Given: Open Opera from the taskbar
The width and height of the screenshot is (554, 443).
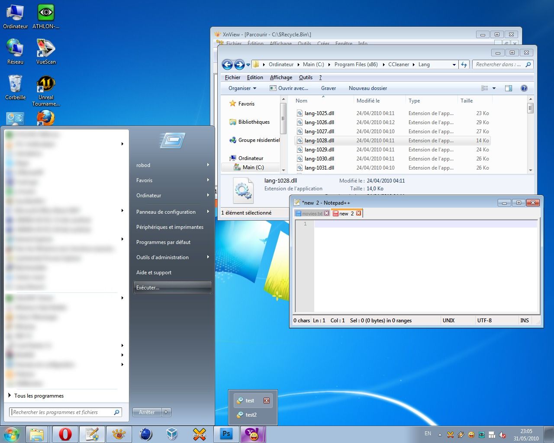Looking at the screenshot, I should point(65,434).
